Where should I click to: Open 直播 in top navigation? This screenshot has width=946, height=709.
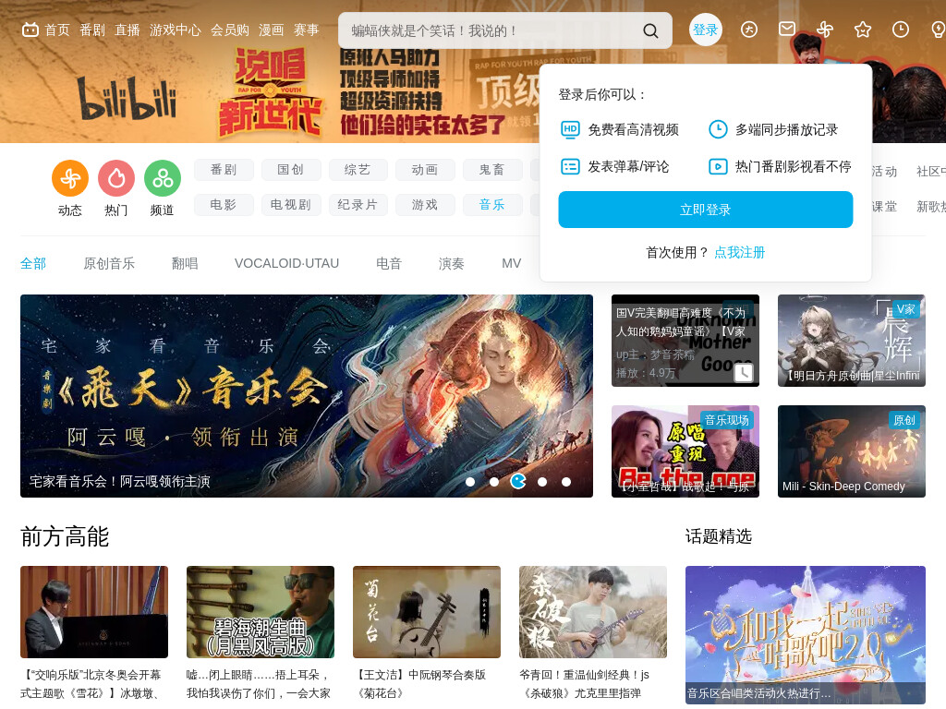pos(127,30)
